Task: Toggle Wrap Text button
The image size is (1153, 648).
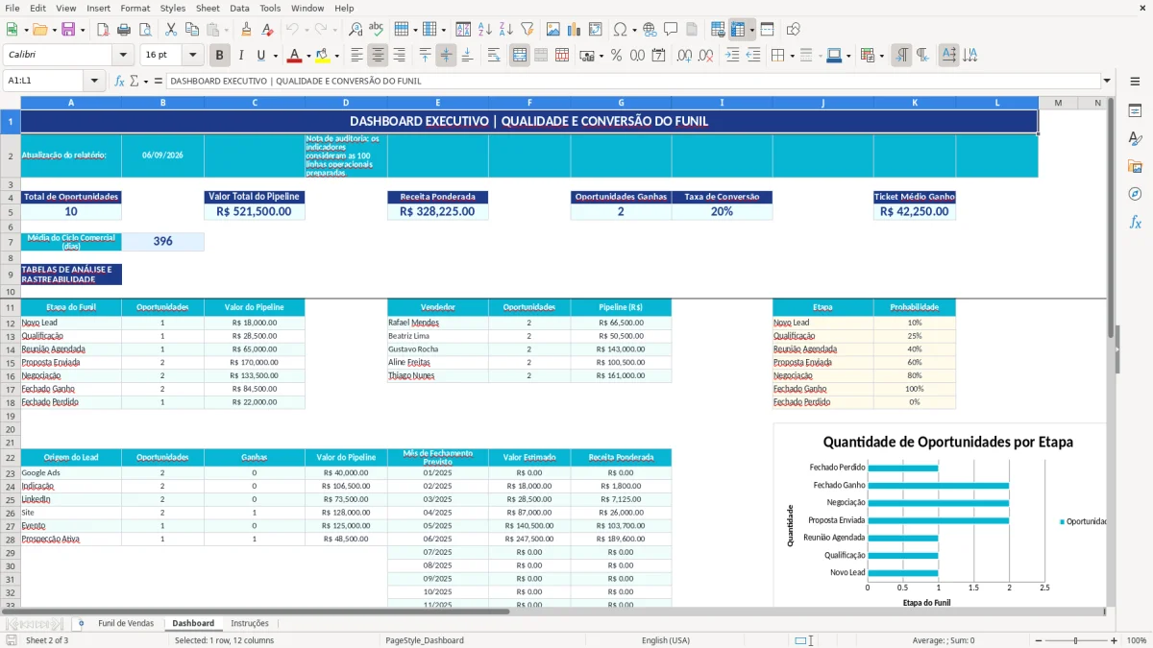Action: [x=494, y=56]
